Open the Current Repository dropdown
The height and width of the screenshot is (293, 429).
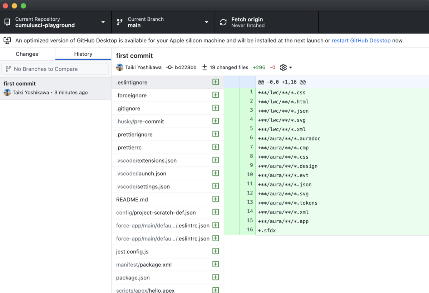(x=55, y=22)
